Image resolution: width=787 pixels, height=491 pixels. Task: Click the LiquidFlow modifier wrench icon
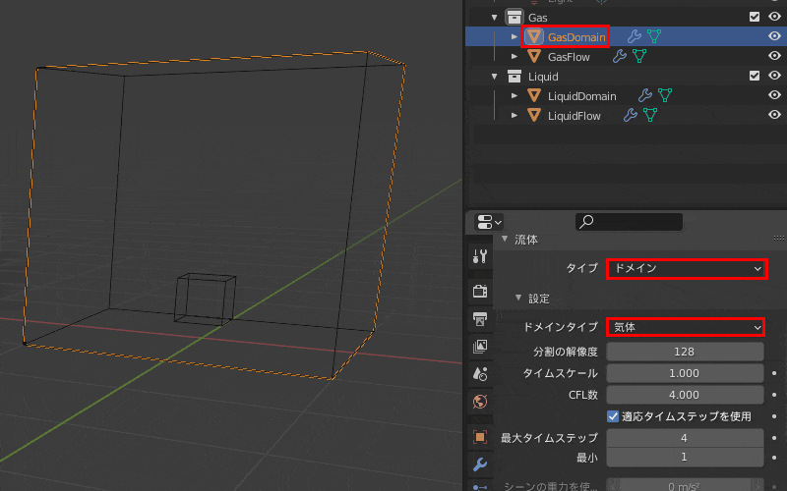tap(631, 115)
